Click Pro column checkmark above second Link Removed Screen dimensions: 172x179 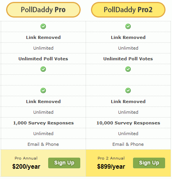[x=43, y=90]
